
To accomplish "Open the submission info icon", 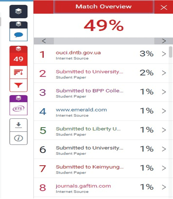I will [x=18, y=138].
